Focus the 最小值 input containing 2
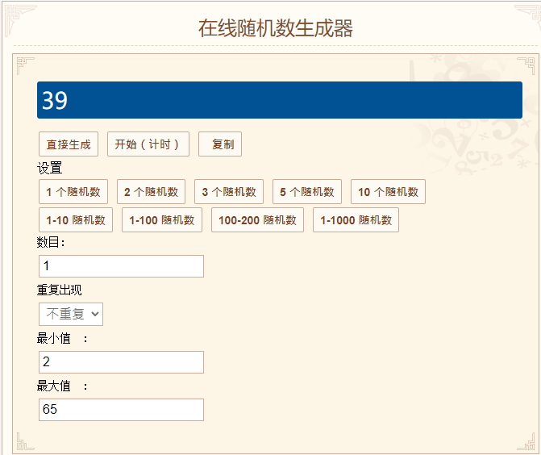The height and width of the screenshot is (455, 541). pos(121,362)
